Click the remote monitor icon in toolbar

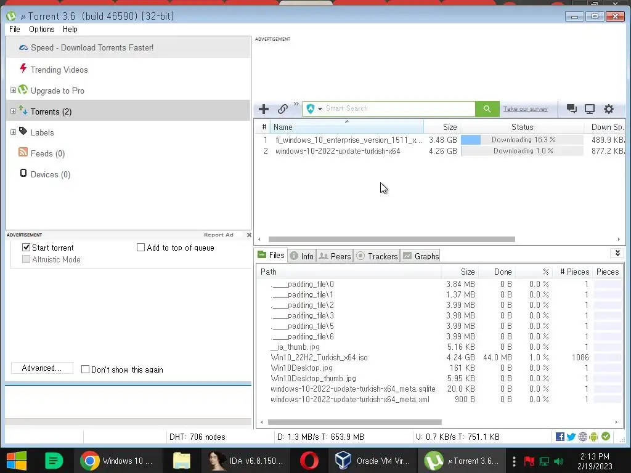coord(590,108)
